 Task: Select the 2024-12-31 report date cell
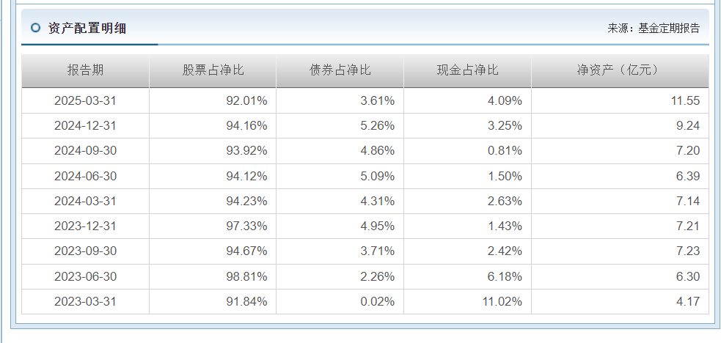(85, 125)
